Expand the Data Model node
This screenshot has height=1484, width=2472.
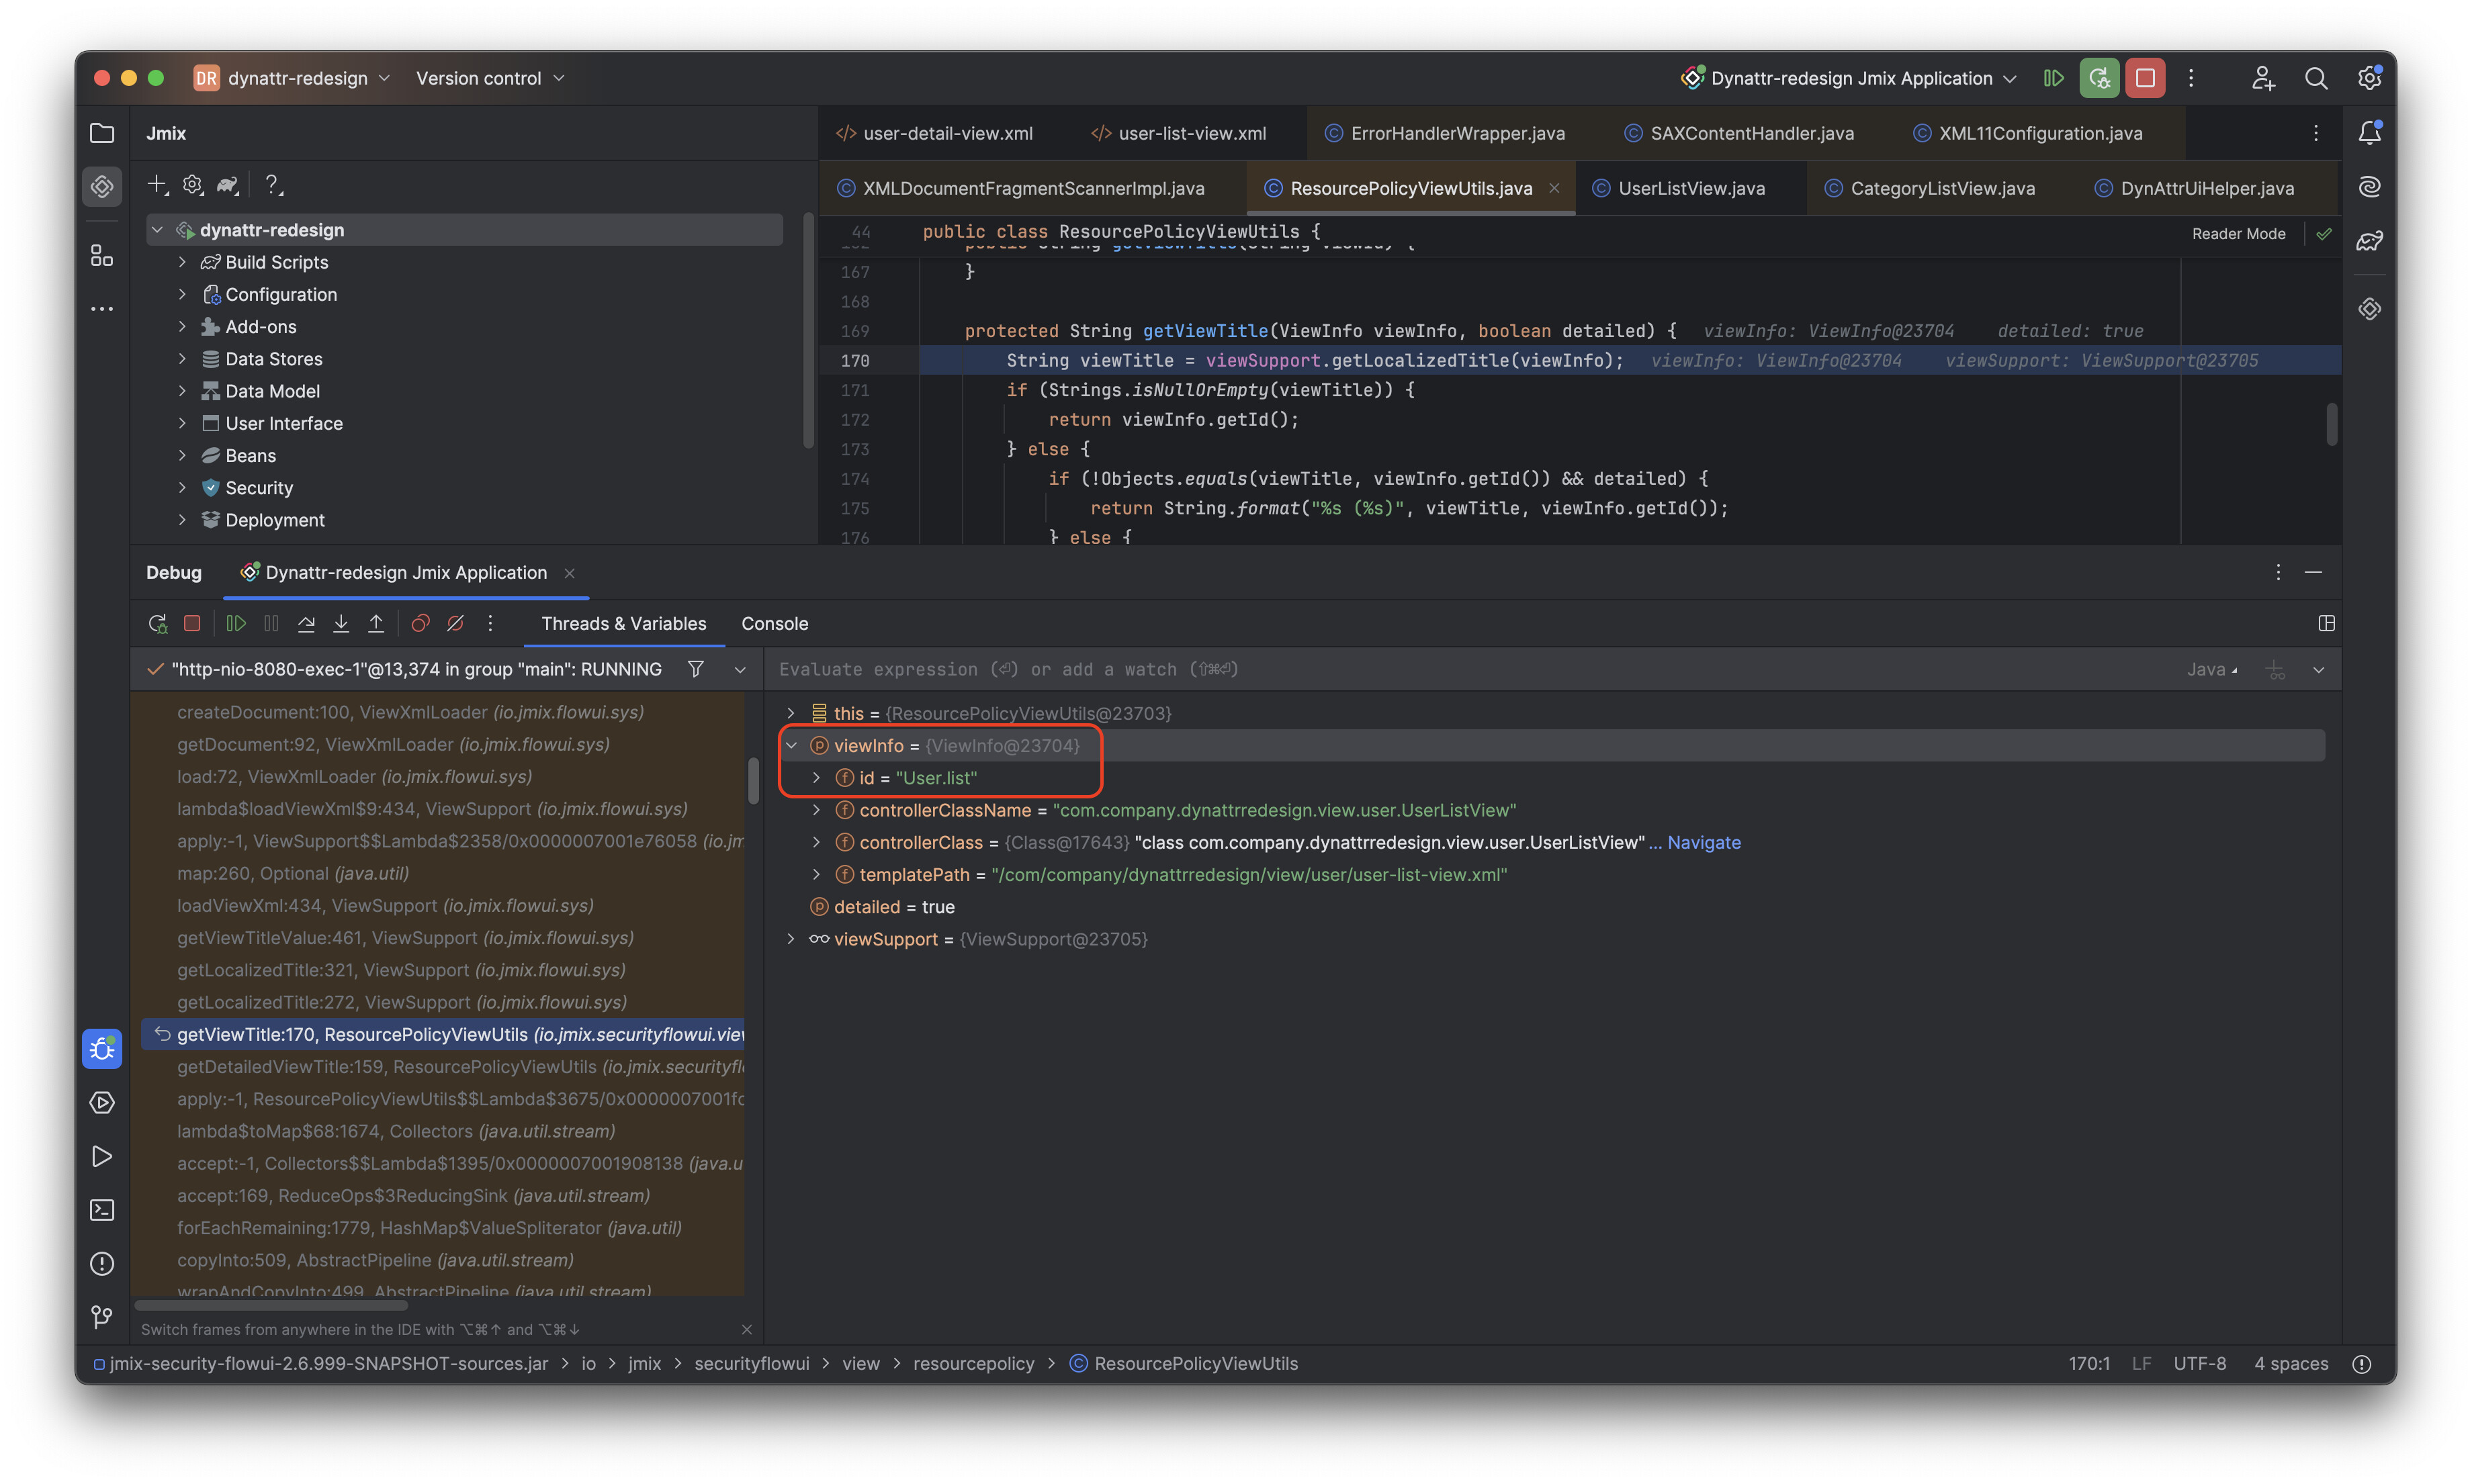click(182, 391)
